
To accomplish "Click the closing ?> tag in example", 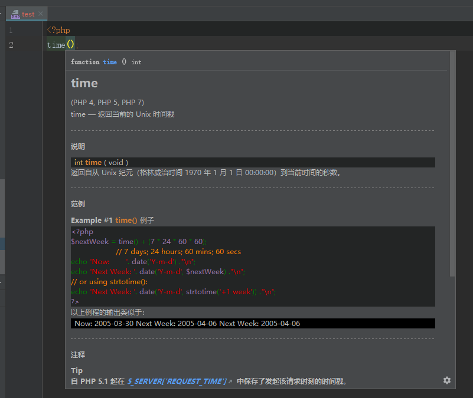I will click(75, 301).
